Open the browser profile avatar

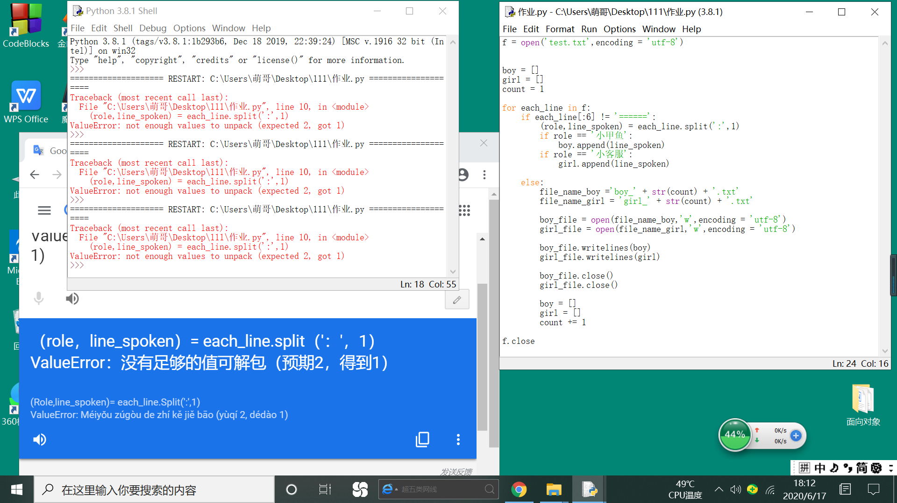coord(463,175)
